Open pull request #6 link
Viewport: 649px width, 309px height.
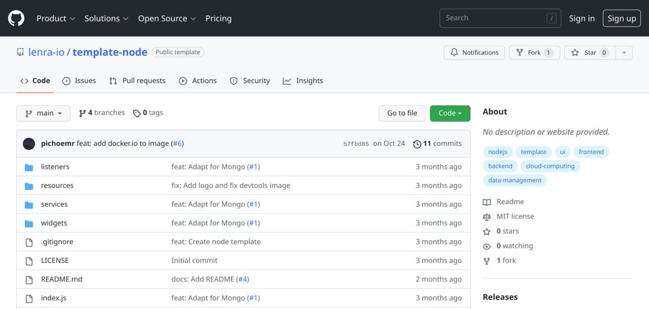(177, 144)
